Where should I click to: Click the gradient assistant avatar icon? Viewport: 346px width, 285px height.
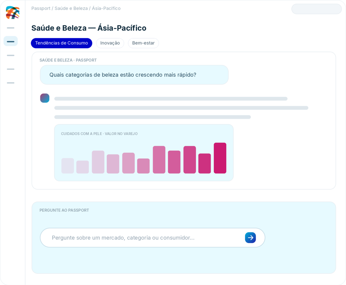pos(45,98)
